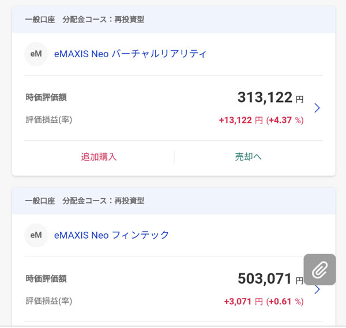Select the (+4.37 %) gain percentage
346x328 pixels.
click(x=285, y=120)
